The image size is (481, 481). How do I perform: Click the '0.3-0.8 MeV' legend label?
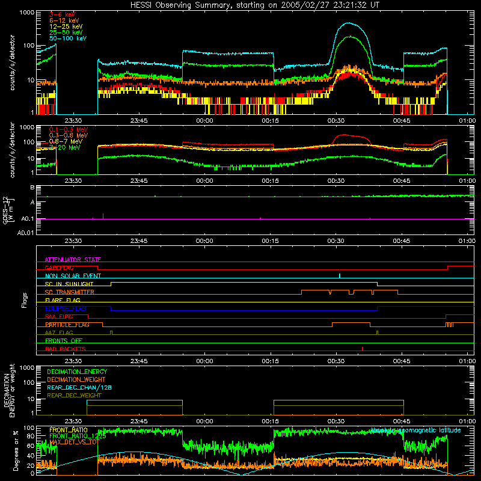click(69, 135)
